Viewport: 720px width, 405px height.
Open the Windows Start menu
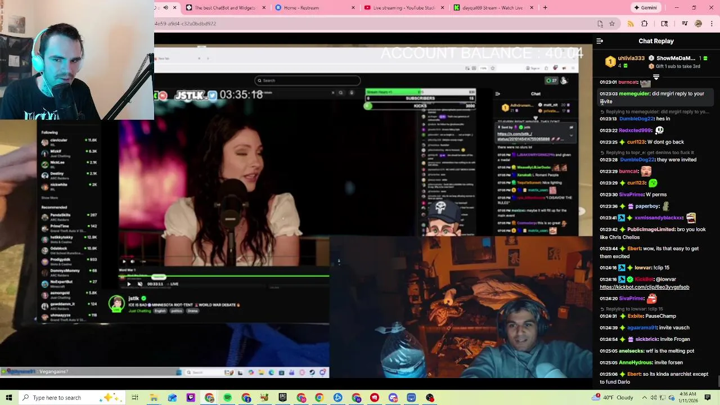point(9,398)
